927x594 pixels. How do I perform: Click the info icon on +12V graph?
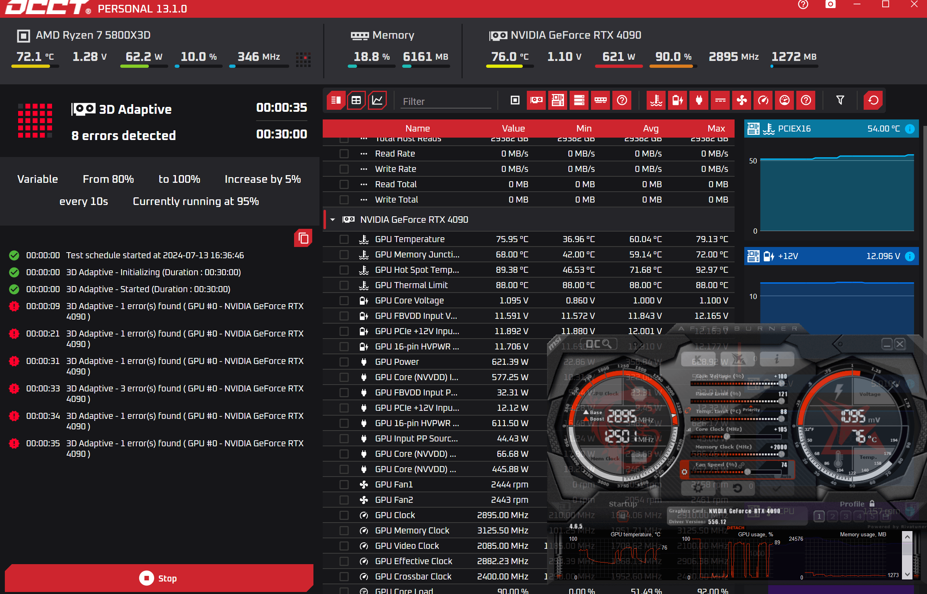coord(910,256)
